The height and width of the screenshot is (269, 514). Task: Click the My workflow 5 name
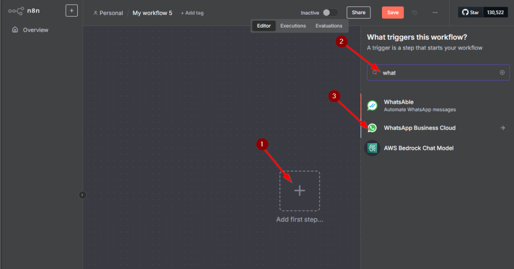tap(152, 13)
